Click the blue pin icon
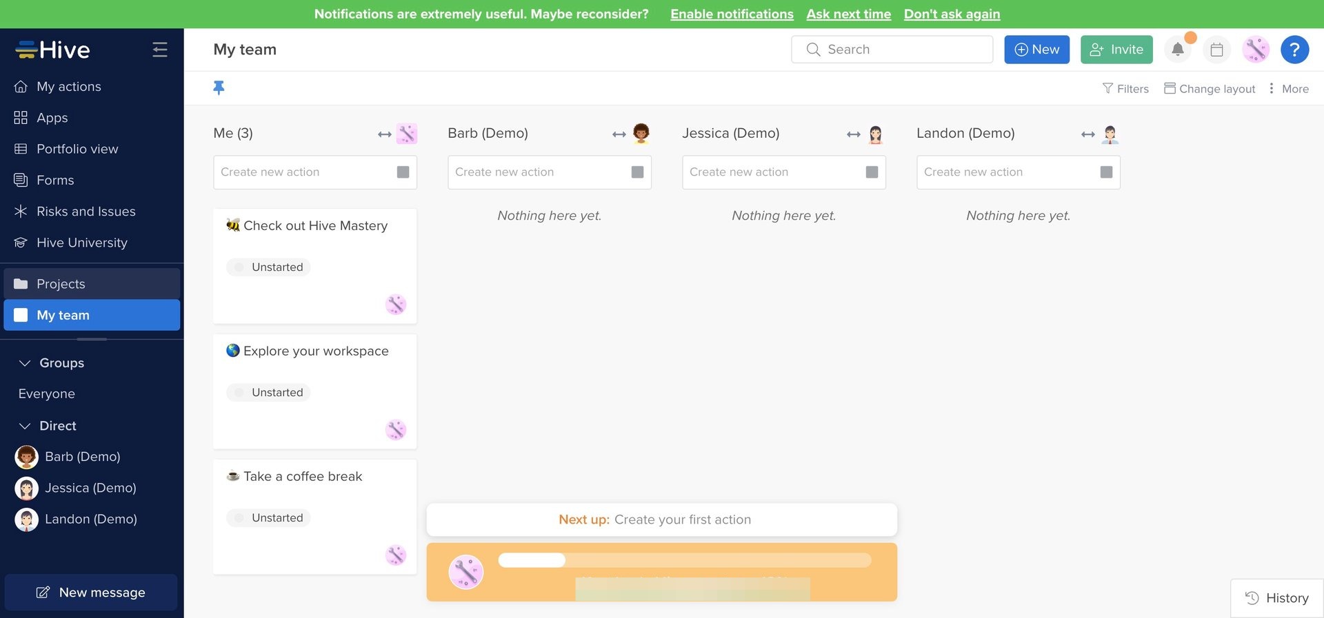1324x618 pixels. (x=219, y=87)
